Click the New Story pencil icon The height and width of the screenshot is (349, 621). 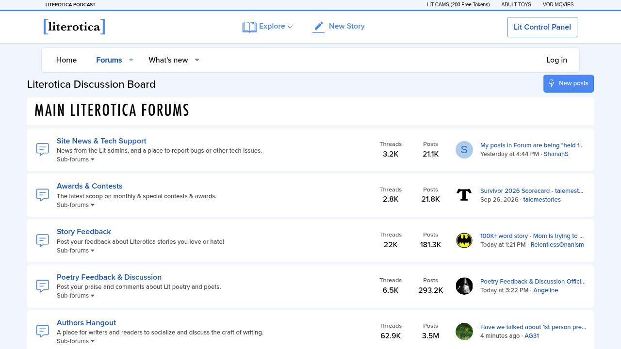(x=318, y=27)
